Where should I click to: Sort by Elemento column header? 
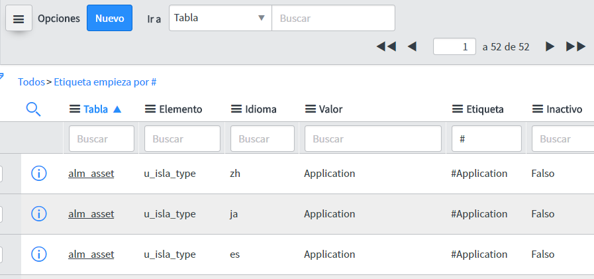(x=181, y=109)
